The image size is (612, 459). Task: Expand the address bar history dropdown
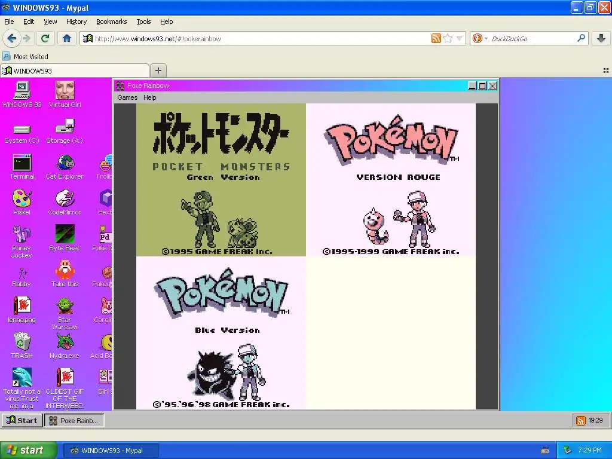pyautogui.click(x=460, y=38)
